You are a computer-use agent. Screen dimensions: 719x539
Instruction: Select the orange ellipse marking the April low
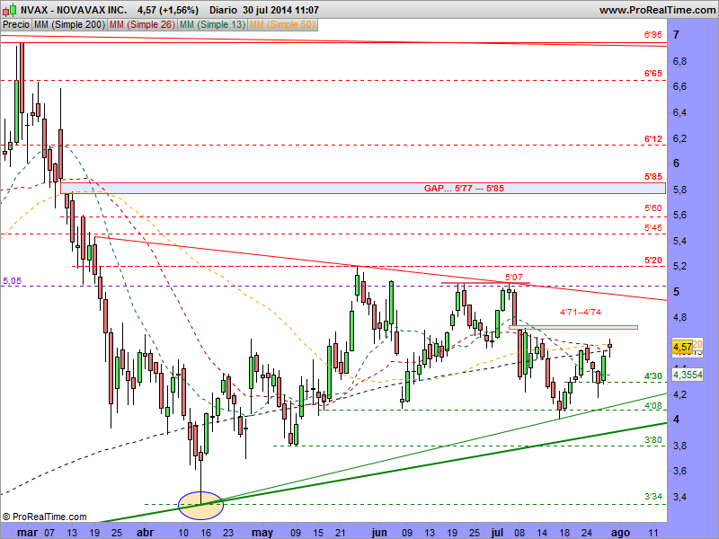coord(200,506)
